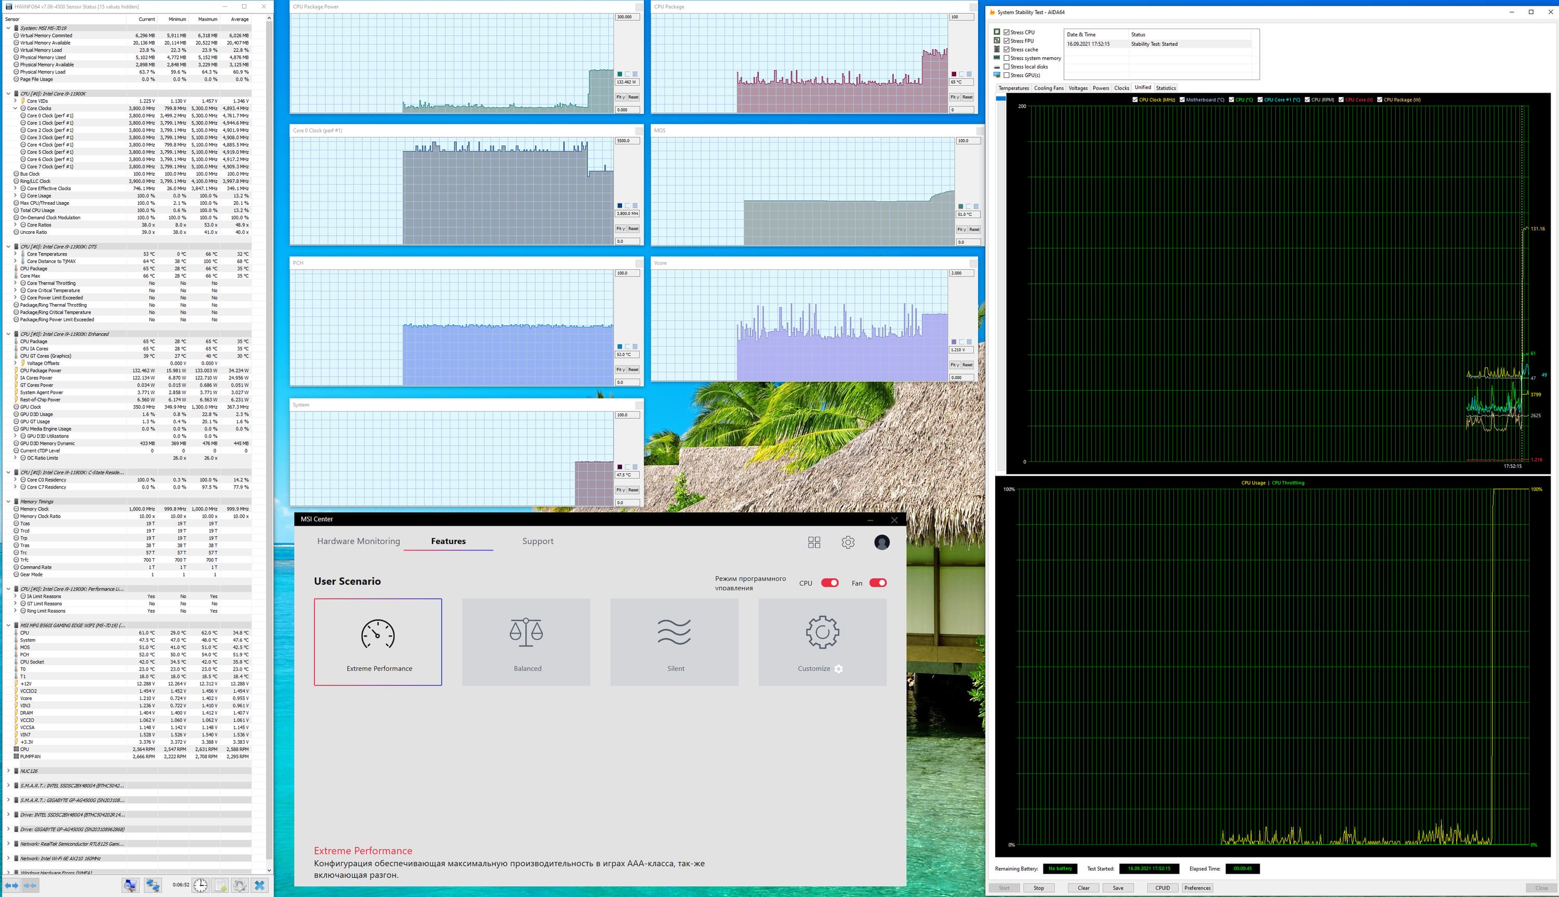1559x897 pixels.
Task: Click the HWiNFO expand columns arrows icon
Action: click(11, 885)
